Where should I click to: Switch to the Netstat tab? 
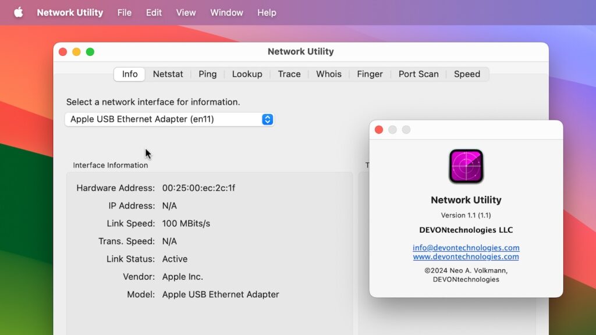tap(168, 74)
